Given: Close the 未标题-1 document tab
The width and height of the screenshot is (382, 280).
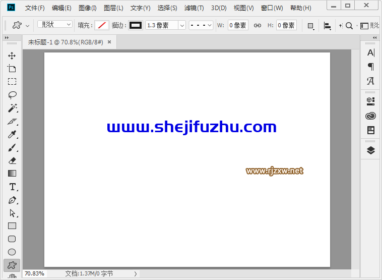Looking at the screenshot, I should (x=109, y=42).
